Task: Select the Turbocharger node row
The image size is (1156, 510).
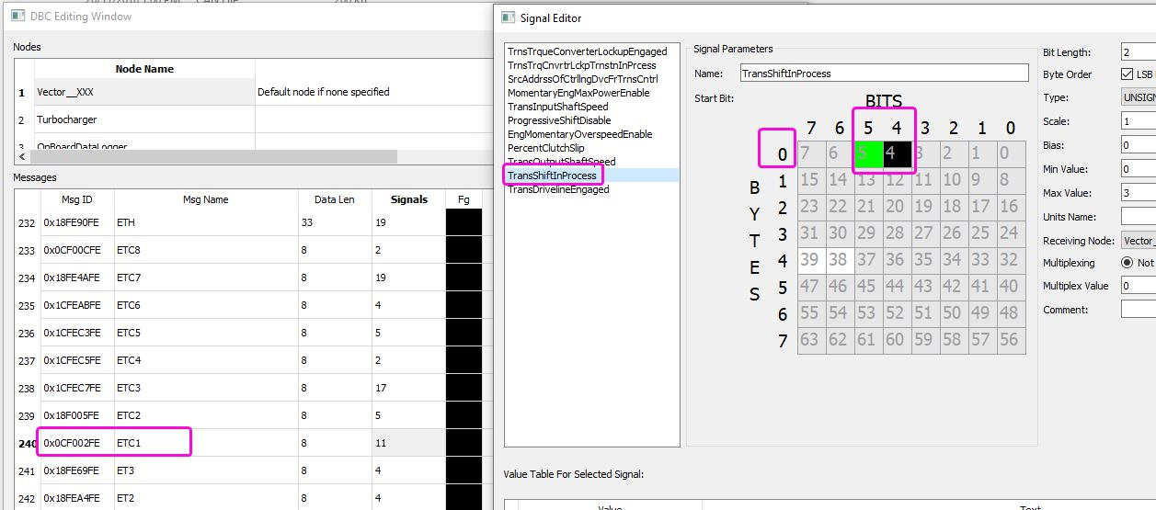Action: (66, 119)
